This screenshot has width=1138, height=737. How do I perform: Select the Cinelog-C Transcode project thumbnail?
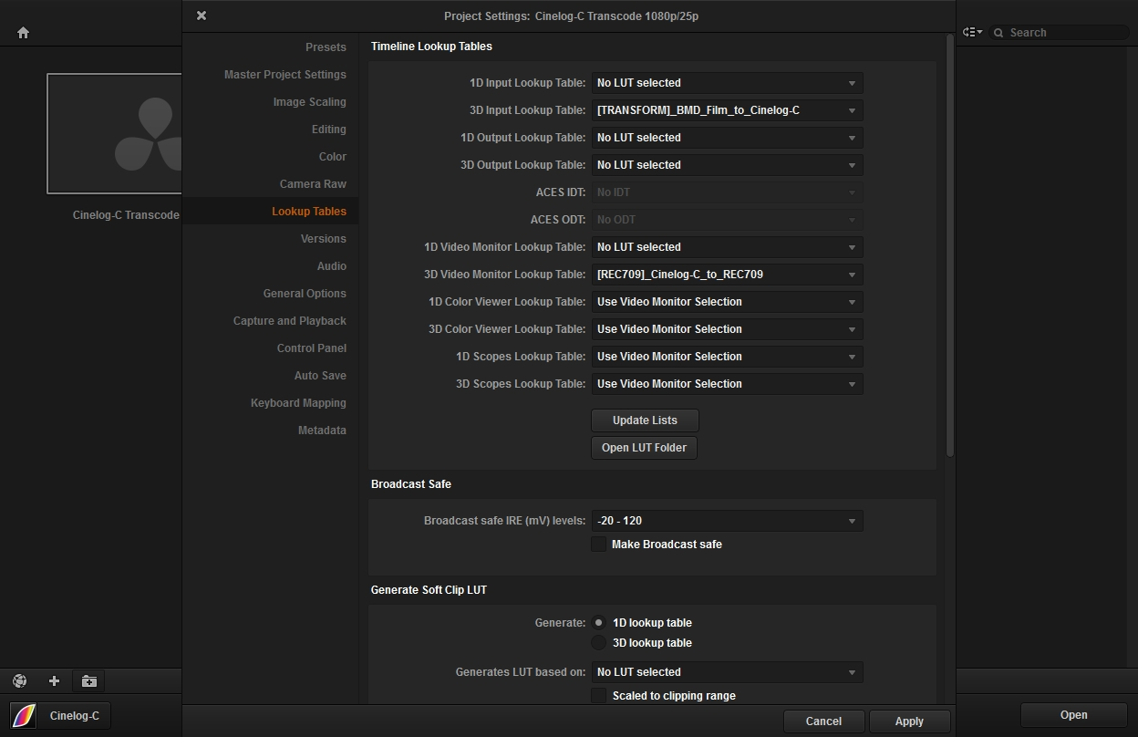click(x=114, y=133)
